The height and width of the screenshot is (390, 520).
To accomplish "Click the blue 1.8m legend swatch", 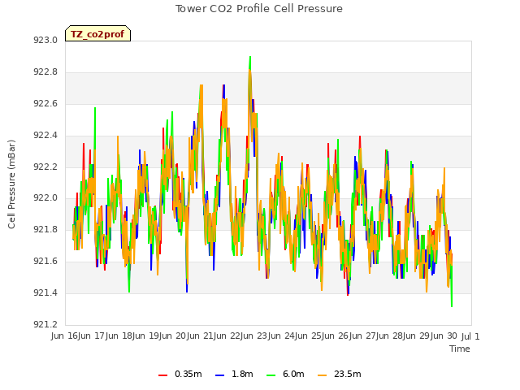I will click(219, 375).
